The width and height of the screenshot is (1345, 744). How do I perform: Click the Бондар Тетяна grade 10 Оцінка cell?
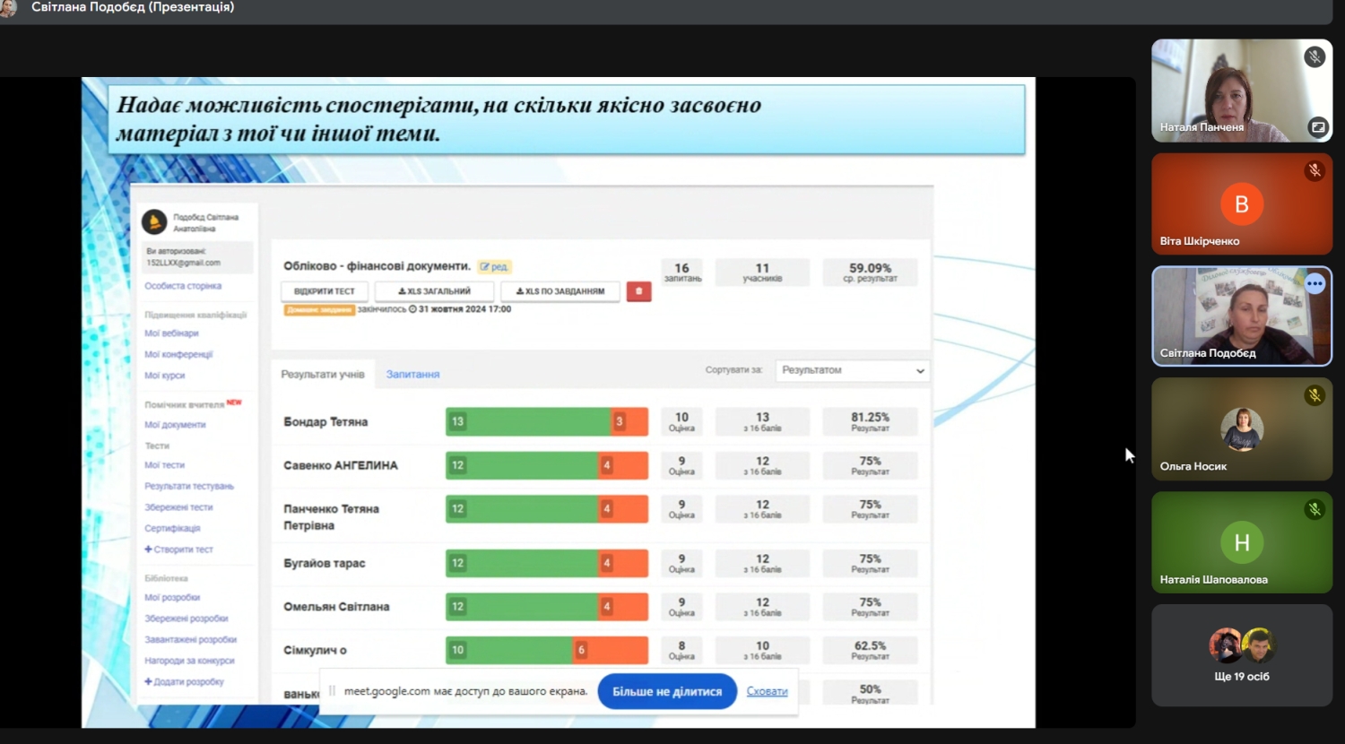click(x=681, y=421)
